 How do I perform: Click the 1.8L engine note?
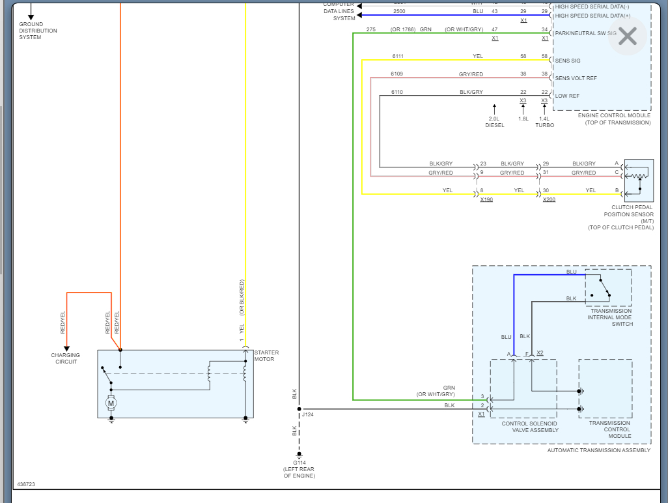coord(523,119)
